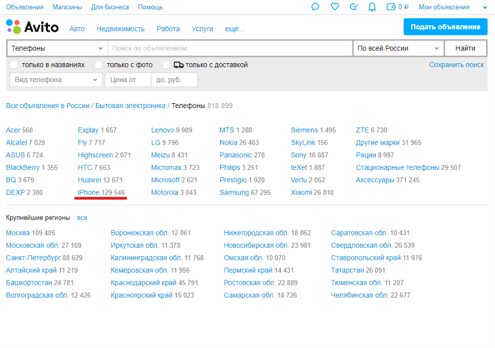The image size is (495, 348).
Task: Click the Avito logo
Action: click(32, 27)
